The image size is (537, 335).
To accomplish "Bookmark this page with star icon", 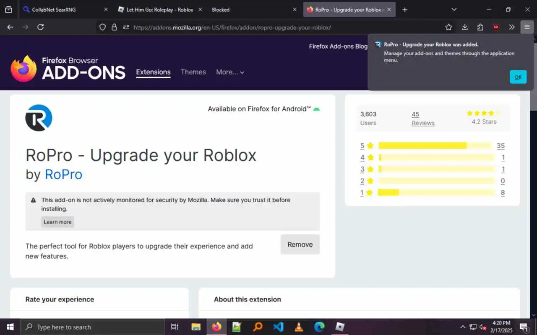I will tap(448, 27).
